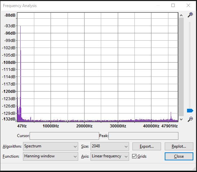The width and height of the screenshot is (197, 172).
Task: Click the scrollbar down arrow
Action: coord(181,119)
